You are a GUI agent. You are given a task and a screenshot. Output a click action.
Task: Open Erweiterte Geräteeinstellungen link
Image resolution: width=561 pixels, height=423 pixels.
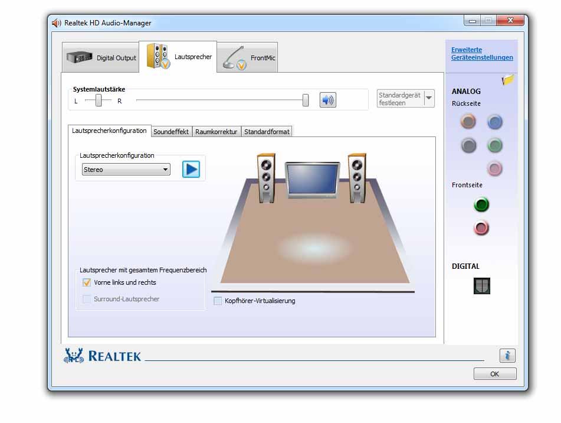(482, 54)
